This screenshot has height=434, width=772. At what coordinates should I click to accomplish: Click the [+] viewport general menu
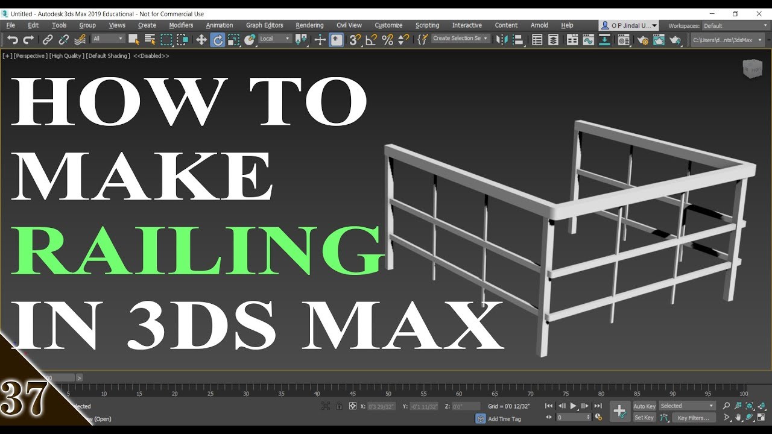7,55
